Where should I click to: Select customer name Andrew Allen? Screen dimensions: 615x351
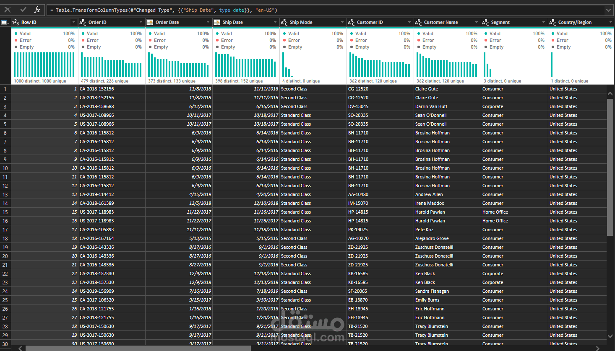(x=447, y=194)
